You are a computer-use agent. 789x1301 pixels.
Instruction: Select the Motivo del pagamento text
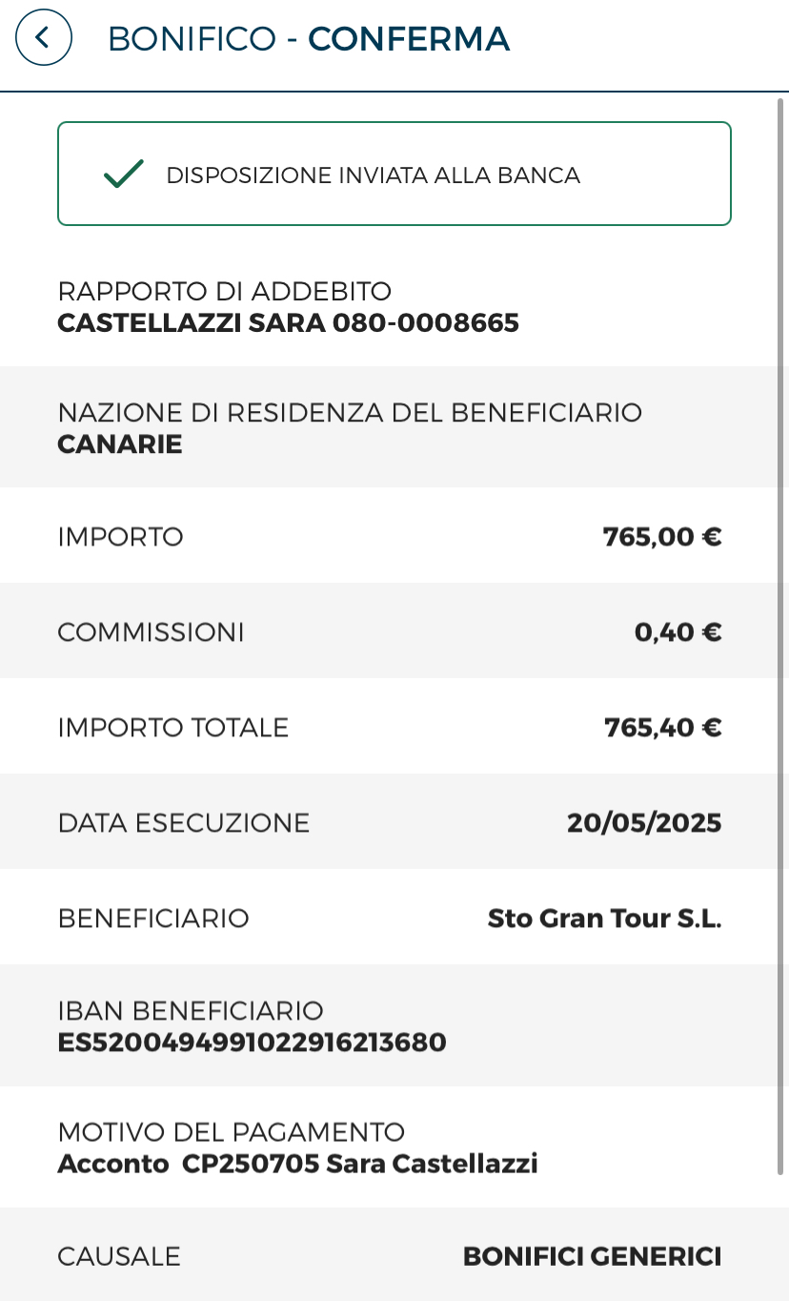coord(298,1164)
